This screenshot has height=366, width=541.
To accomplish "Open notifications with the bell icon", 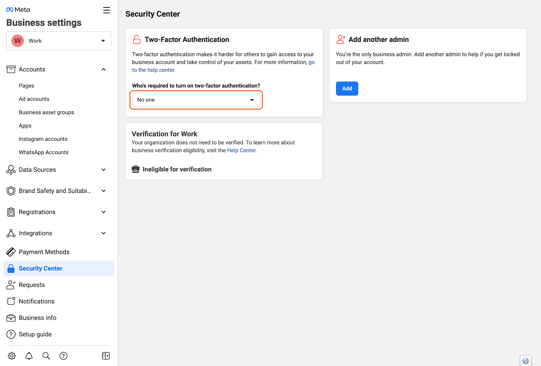I will [x=29, y=356].
